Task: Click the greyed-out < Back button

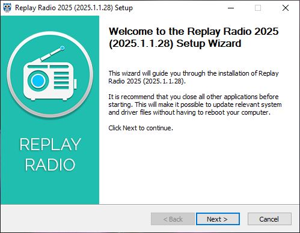Action: (173, 219)
